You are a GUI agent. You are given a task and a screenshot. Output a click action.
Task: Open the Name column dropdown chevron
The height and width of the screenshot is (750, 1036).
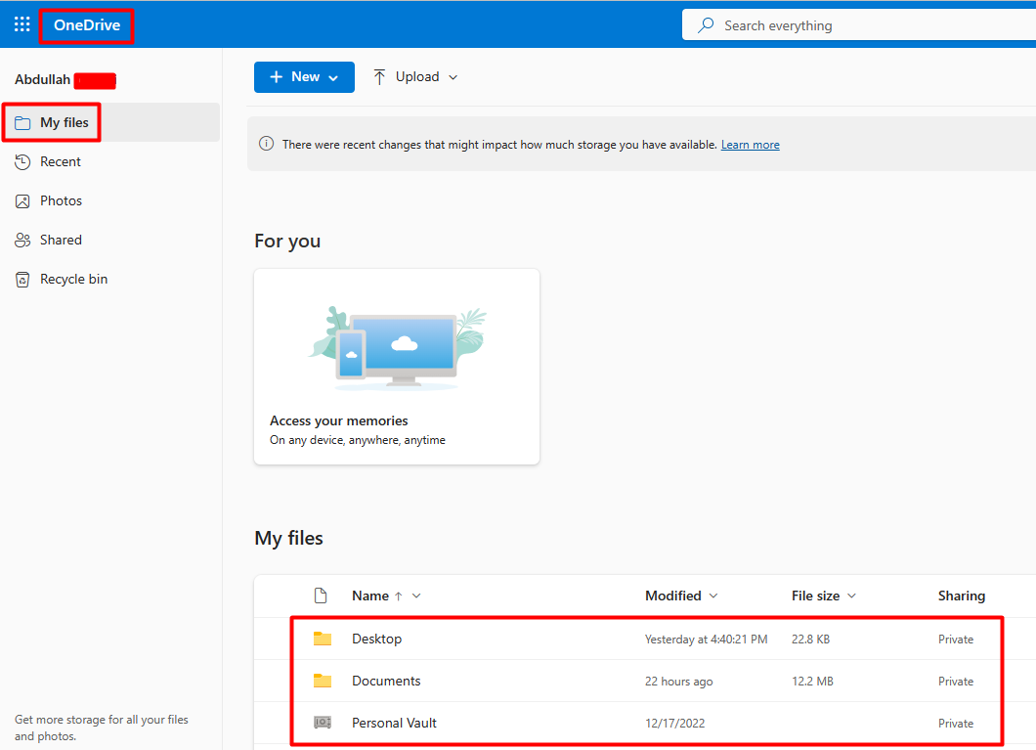tap(417, 596)
